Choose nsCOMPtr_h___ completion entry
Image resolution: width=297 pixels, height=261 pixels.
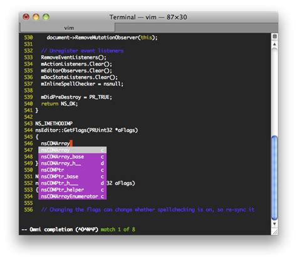coord(72,183)
